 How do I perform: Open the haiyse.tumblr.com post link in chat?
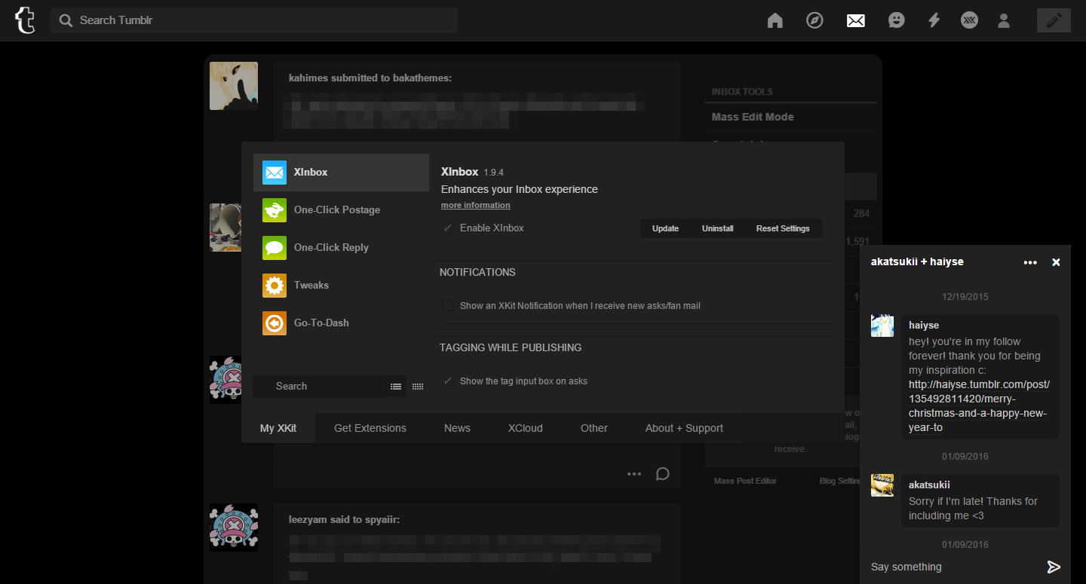coord(979,406)
